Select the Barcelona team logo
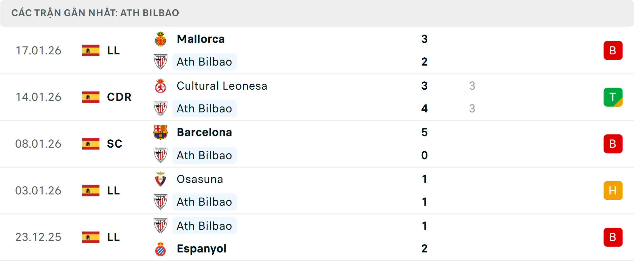The image size is (634, 261). 161,132
